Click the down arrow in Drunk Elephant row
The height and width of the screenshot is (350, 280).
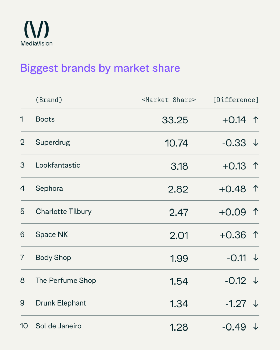(x=255, y=304)
